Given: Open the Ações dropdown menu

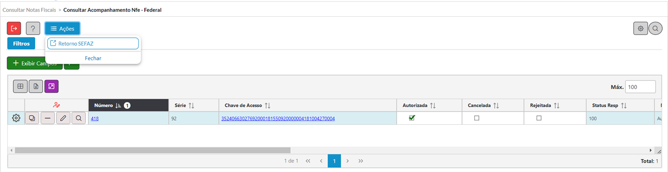Looking at the screenshot, I should (63, 29).
